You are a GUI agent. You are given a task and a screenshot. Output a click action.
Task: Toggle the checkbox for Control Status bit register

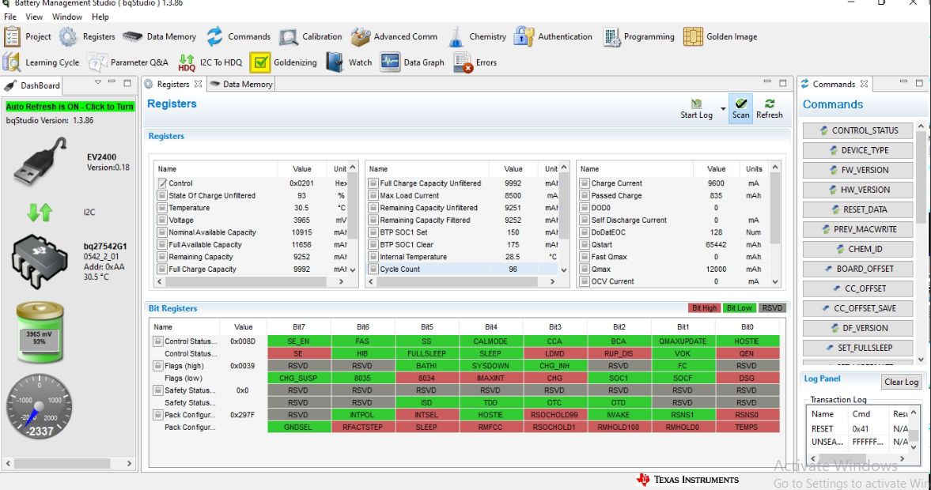tap(158, 341)
